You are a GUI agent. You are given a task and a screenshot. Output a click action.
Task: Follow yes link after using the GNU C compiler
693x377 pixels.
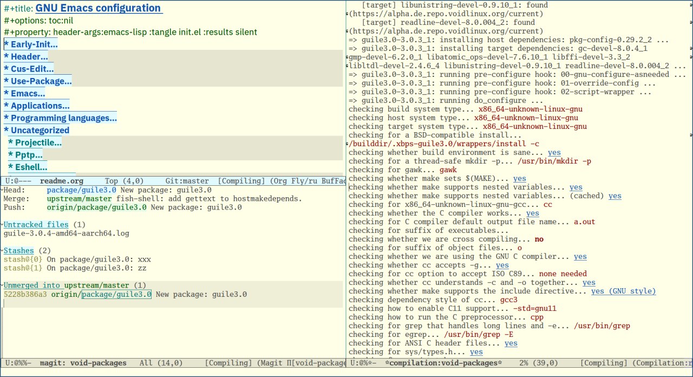[x=580, y=257]
